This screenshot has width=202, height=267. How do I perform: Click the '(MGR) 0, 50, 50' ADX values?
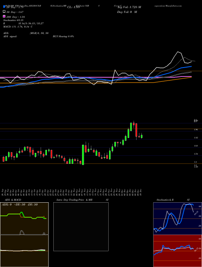[x=39, y=33]
